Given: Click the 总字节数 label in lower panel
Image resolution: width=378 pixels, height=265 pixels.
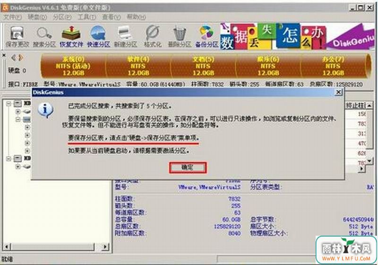Looking at the screenshot, I should coord(263,220).
